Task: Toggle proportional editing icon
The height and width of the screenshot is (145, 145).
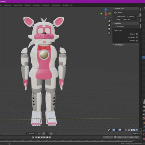Action: (51, 134)
